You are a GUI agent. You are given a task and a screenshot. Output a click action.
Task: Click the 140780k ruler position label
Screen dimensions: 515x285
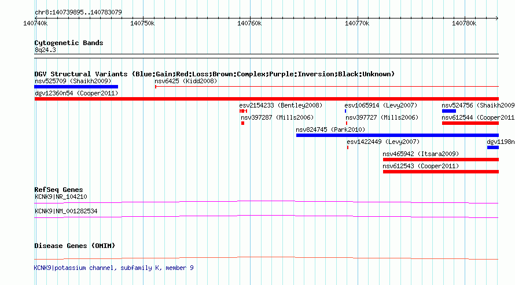click(x=464, y=23)
